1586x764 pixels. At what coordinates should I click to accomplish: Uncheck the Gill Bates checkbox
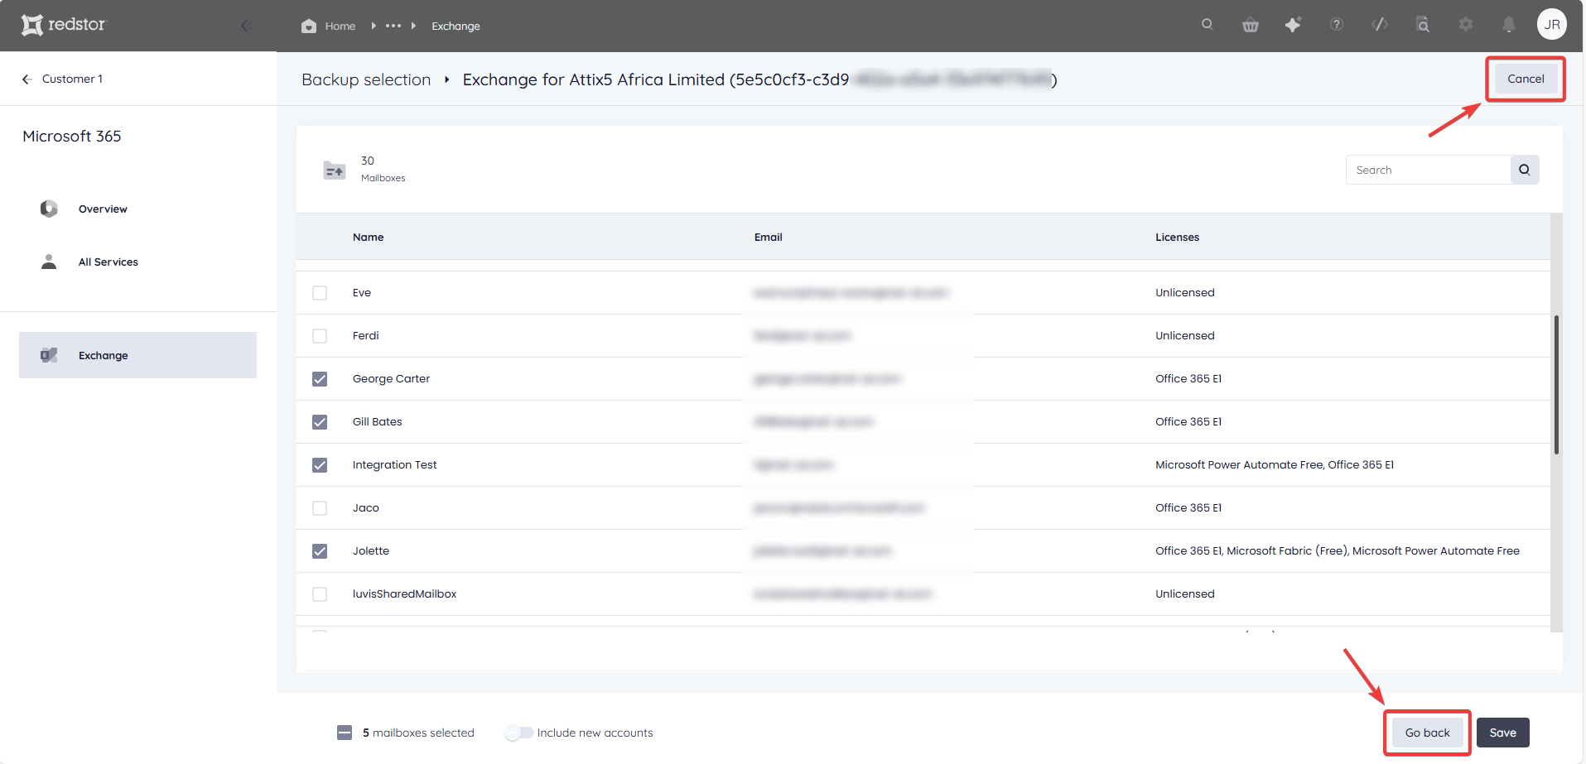click(320, 422)
